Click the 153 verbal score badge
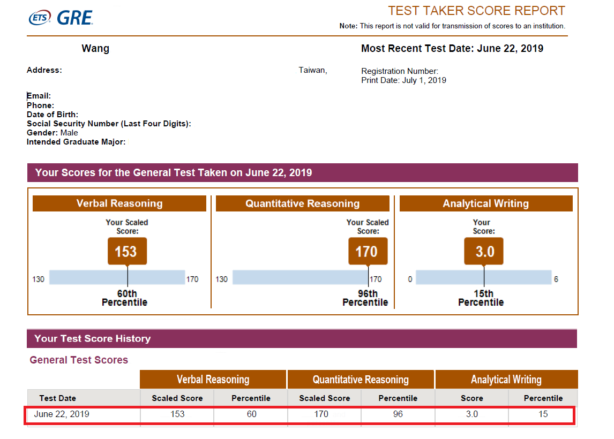 pyautogui.click(x=128, y=251)
